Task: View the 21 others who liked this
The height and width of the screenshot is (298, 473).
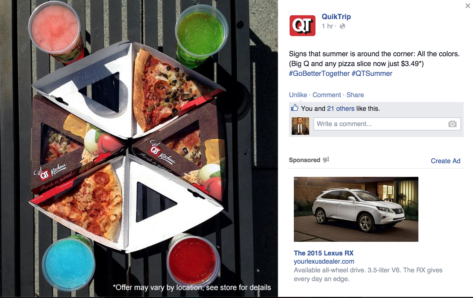Action: tap(341, 109)
